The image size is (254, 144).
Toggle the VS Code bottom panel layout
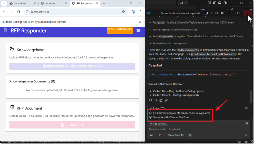[x=220, y=3]
